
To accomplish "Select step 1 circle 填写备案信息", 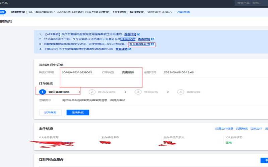I will coord(43,92).
